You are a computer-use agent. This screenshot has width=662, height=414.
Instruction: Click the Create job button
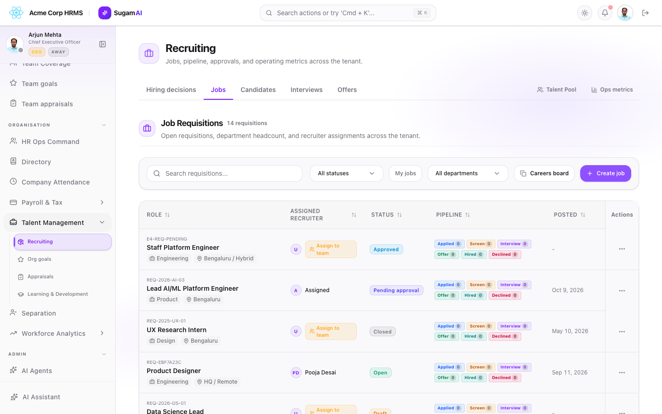[x=605, y=173]
